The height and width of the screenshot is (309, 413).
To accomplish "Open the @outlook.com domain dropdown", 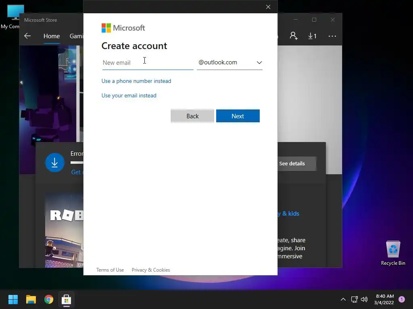I will click(229, 63).
